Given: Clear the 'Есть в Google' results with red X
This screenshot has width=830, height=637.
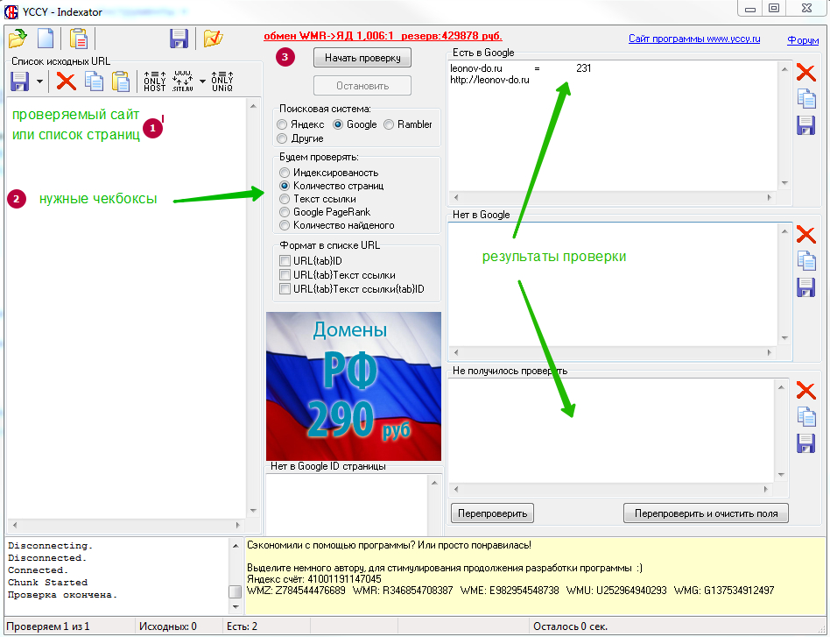Looking at the screenshot, I should pos(805,72).
